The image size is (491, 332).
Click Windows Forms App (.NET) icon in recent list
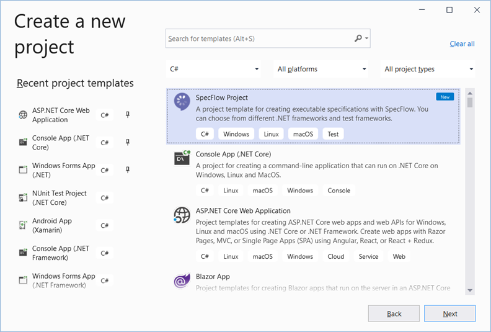point(23,169)
